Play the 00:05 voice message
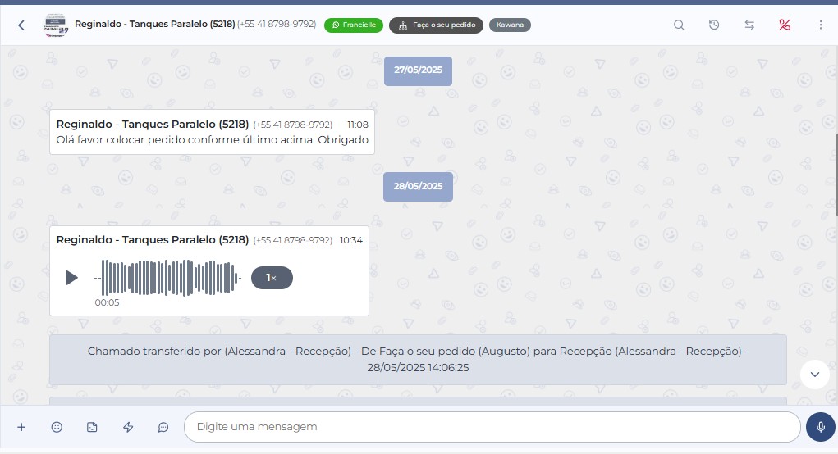838x454 pixels. point(71,278)
